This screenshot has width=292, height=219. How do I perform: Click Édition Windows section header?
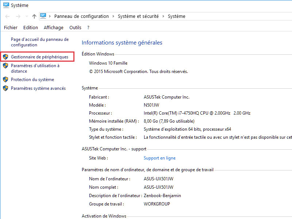[98, 54]
